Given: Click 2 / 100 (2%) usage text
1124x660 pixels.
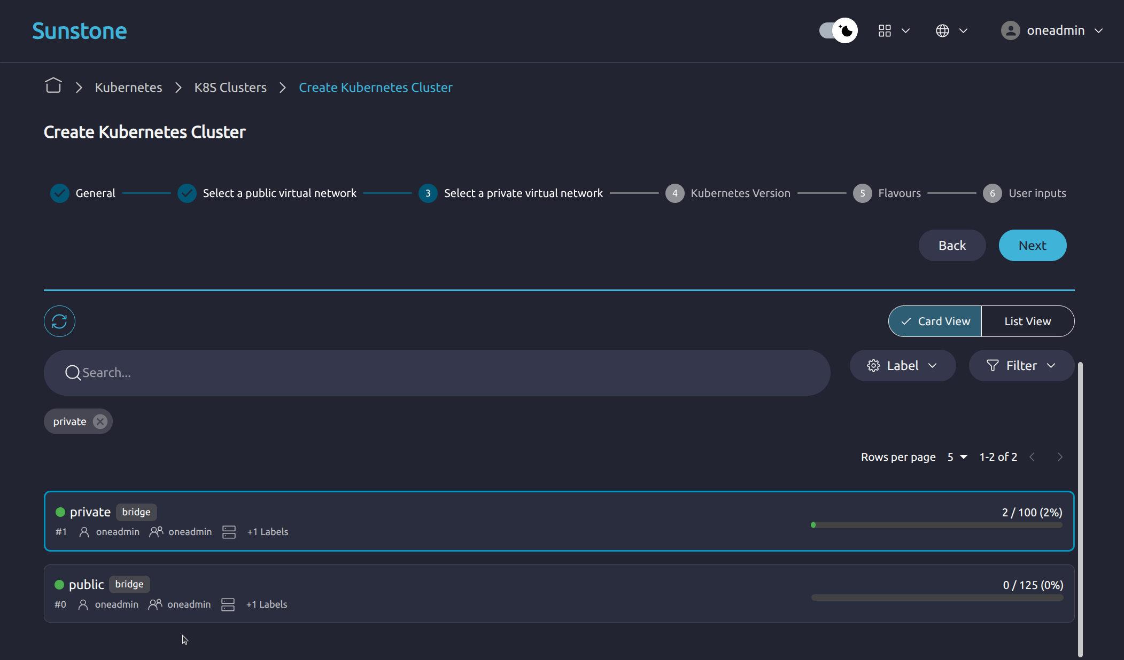Looking at the screenshot, I should [1032, 512].
